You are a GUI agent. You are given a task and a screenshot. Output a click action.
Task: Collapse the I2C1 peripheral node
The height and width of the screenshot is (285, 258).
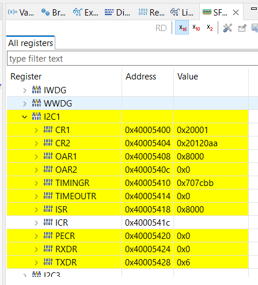click(25, 117)
